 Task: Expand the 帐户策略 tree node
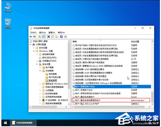40,67
